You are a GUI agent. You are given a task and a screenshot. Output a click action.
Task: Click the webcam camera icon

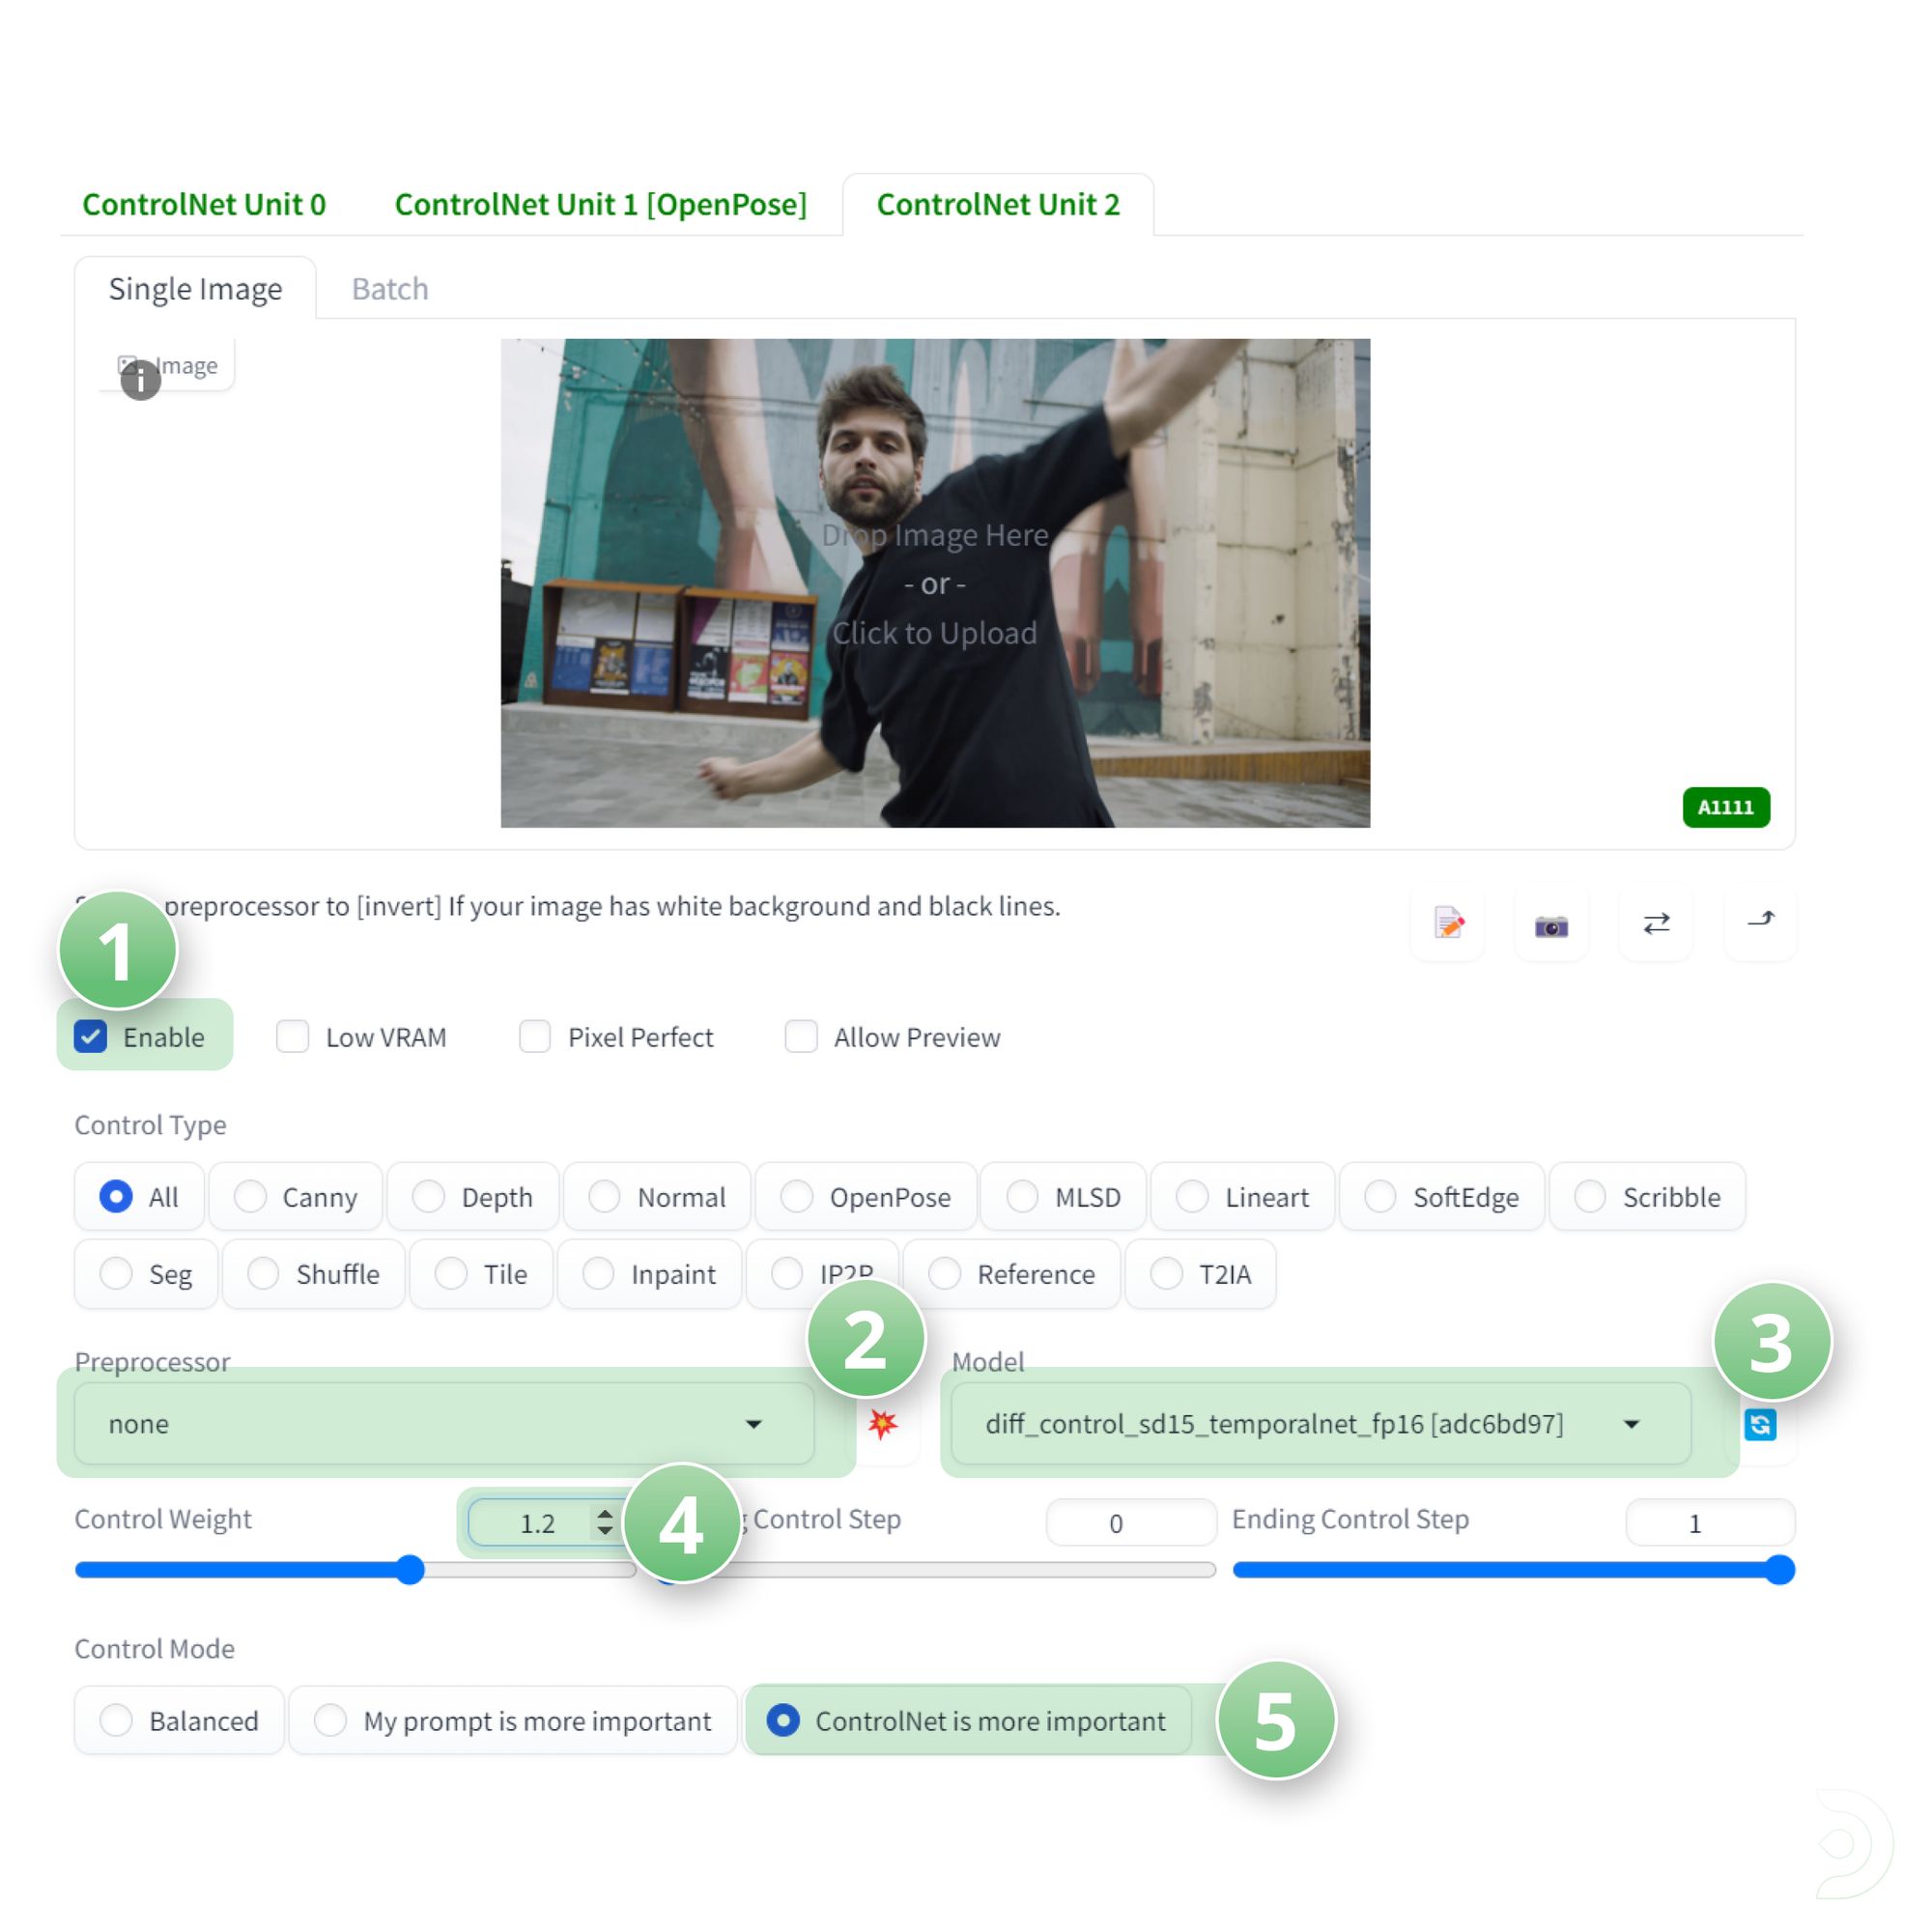pyautogui.click(x=1551, y=925)
